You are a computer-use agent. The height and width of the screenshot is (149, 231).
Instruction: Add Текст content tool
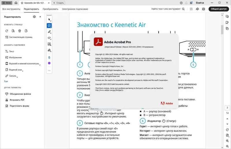coord(10,51)
